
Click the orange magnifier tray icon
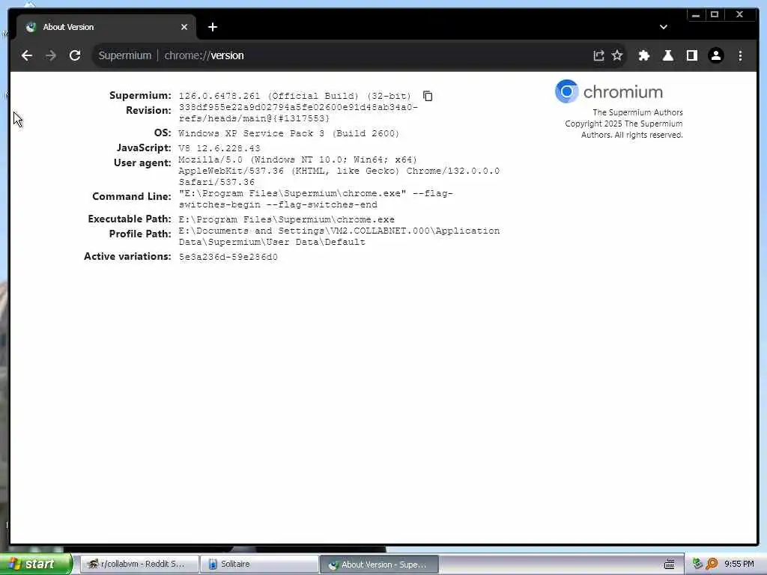click(712, 565)
